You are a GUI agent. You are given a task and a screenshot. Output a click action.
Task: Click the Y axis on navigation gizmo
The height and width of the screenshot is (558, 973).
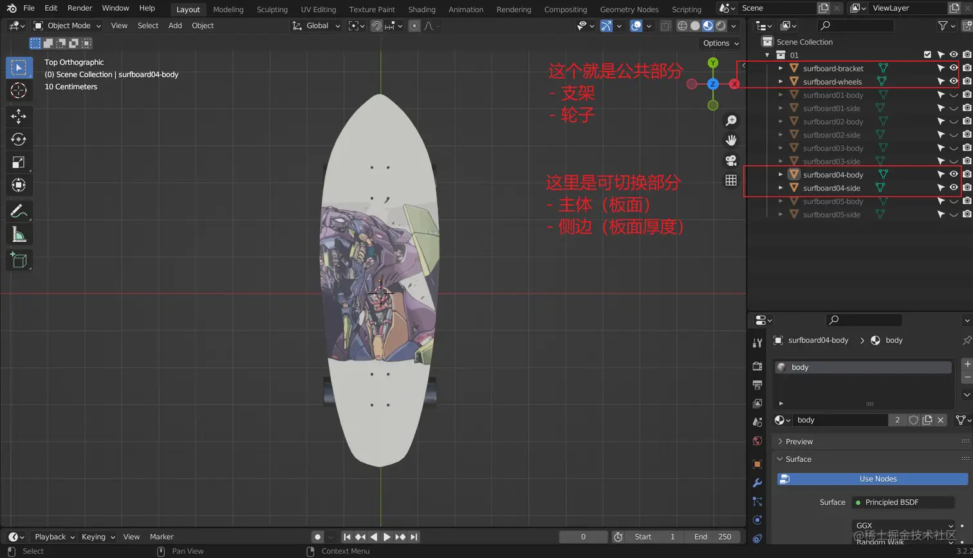coord(713,63)
